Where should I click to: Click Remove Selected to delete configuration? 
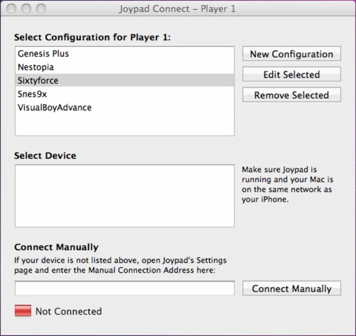click(291, 95)
